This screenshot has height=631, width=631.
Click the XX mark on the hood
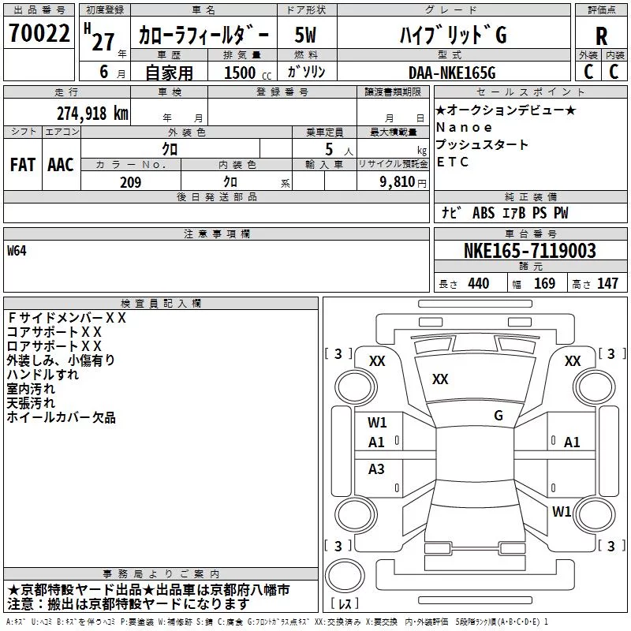point(440,379)
